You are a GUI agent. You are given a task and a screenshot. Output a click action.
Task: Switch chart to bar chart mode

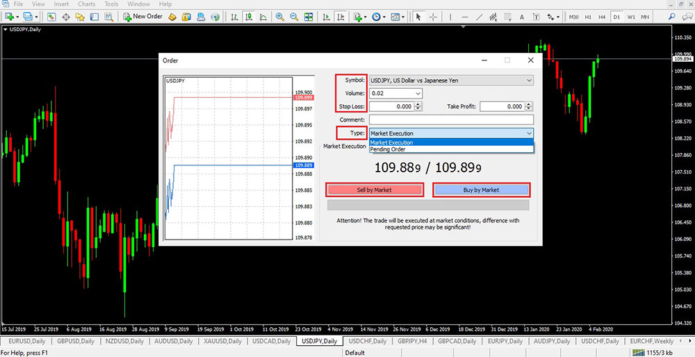coord(235,17)
